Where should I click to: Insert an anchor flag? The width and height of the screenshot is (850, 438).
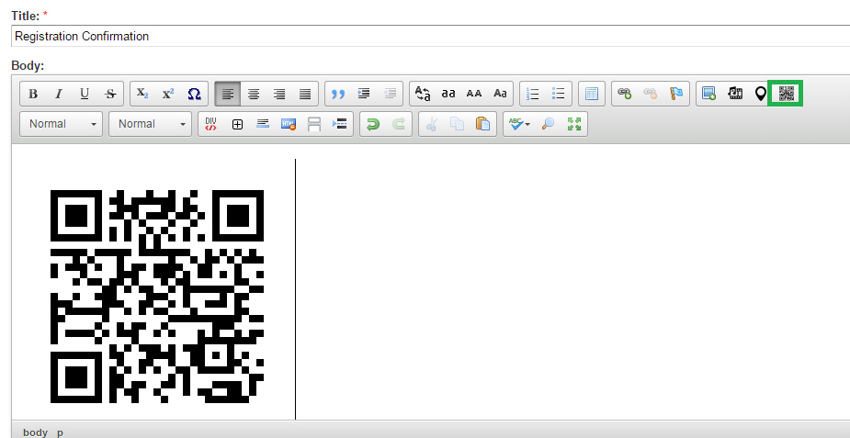(676, 94)
